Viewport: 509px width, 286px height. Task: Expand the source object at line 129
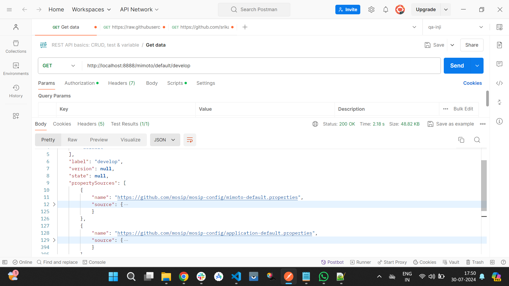pyautogui.click(x=54, y=240)
